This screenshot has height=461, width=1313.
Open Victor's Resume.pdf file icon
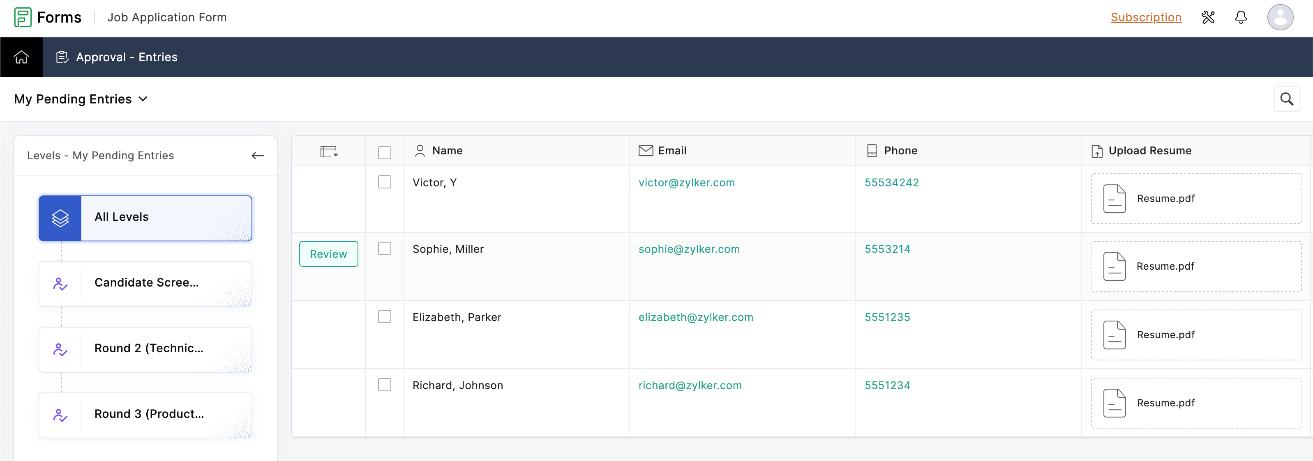(1114, 199)
